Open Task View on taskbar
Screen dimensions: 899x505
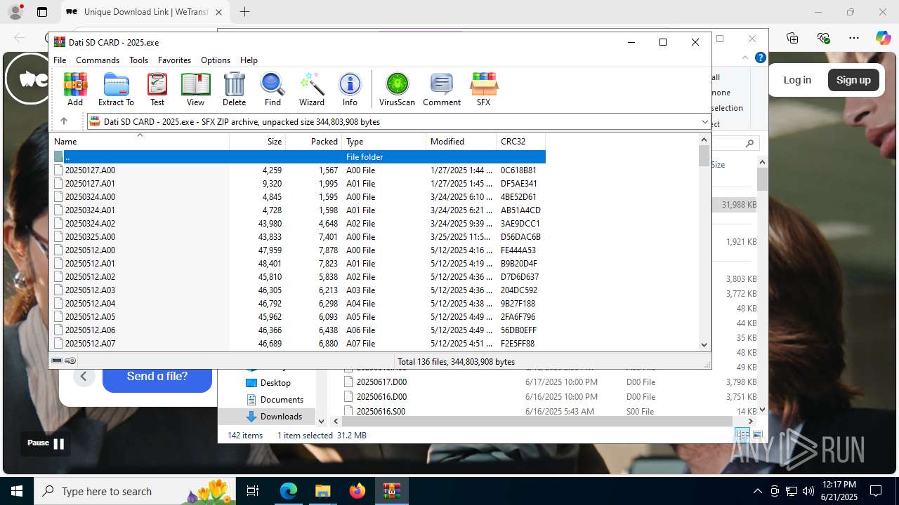pyautogui.click(x=253, y=491)
